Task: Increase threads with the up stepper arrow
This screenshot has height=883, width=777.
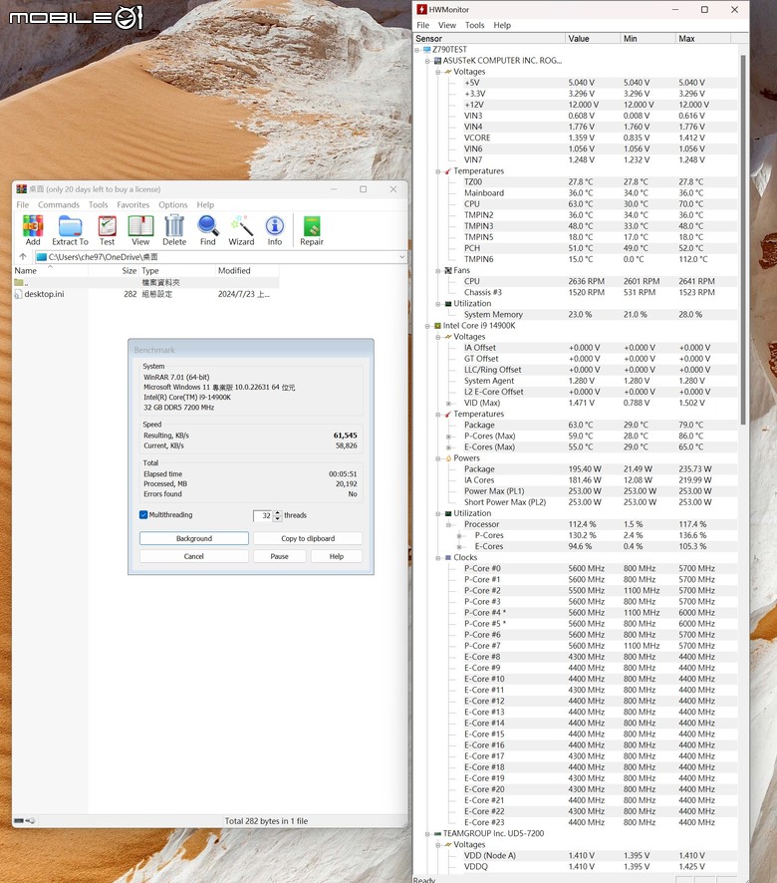Action: (278, 513)
